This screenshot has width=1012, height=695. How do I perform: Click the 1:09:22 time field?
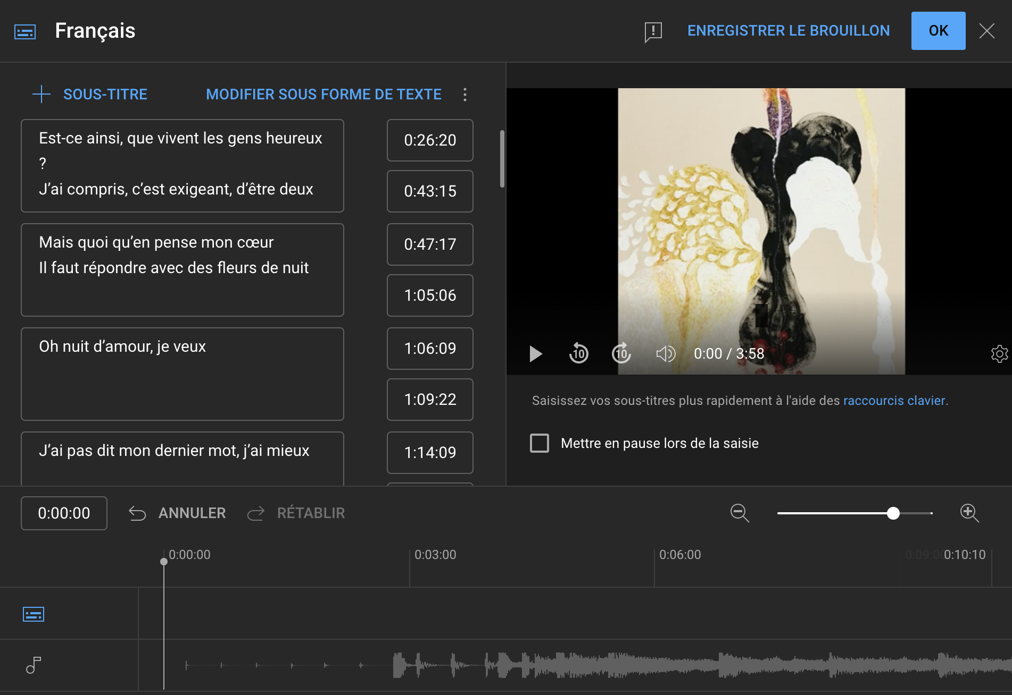click(x=430, y=400)
